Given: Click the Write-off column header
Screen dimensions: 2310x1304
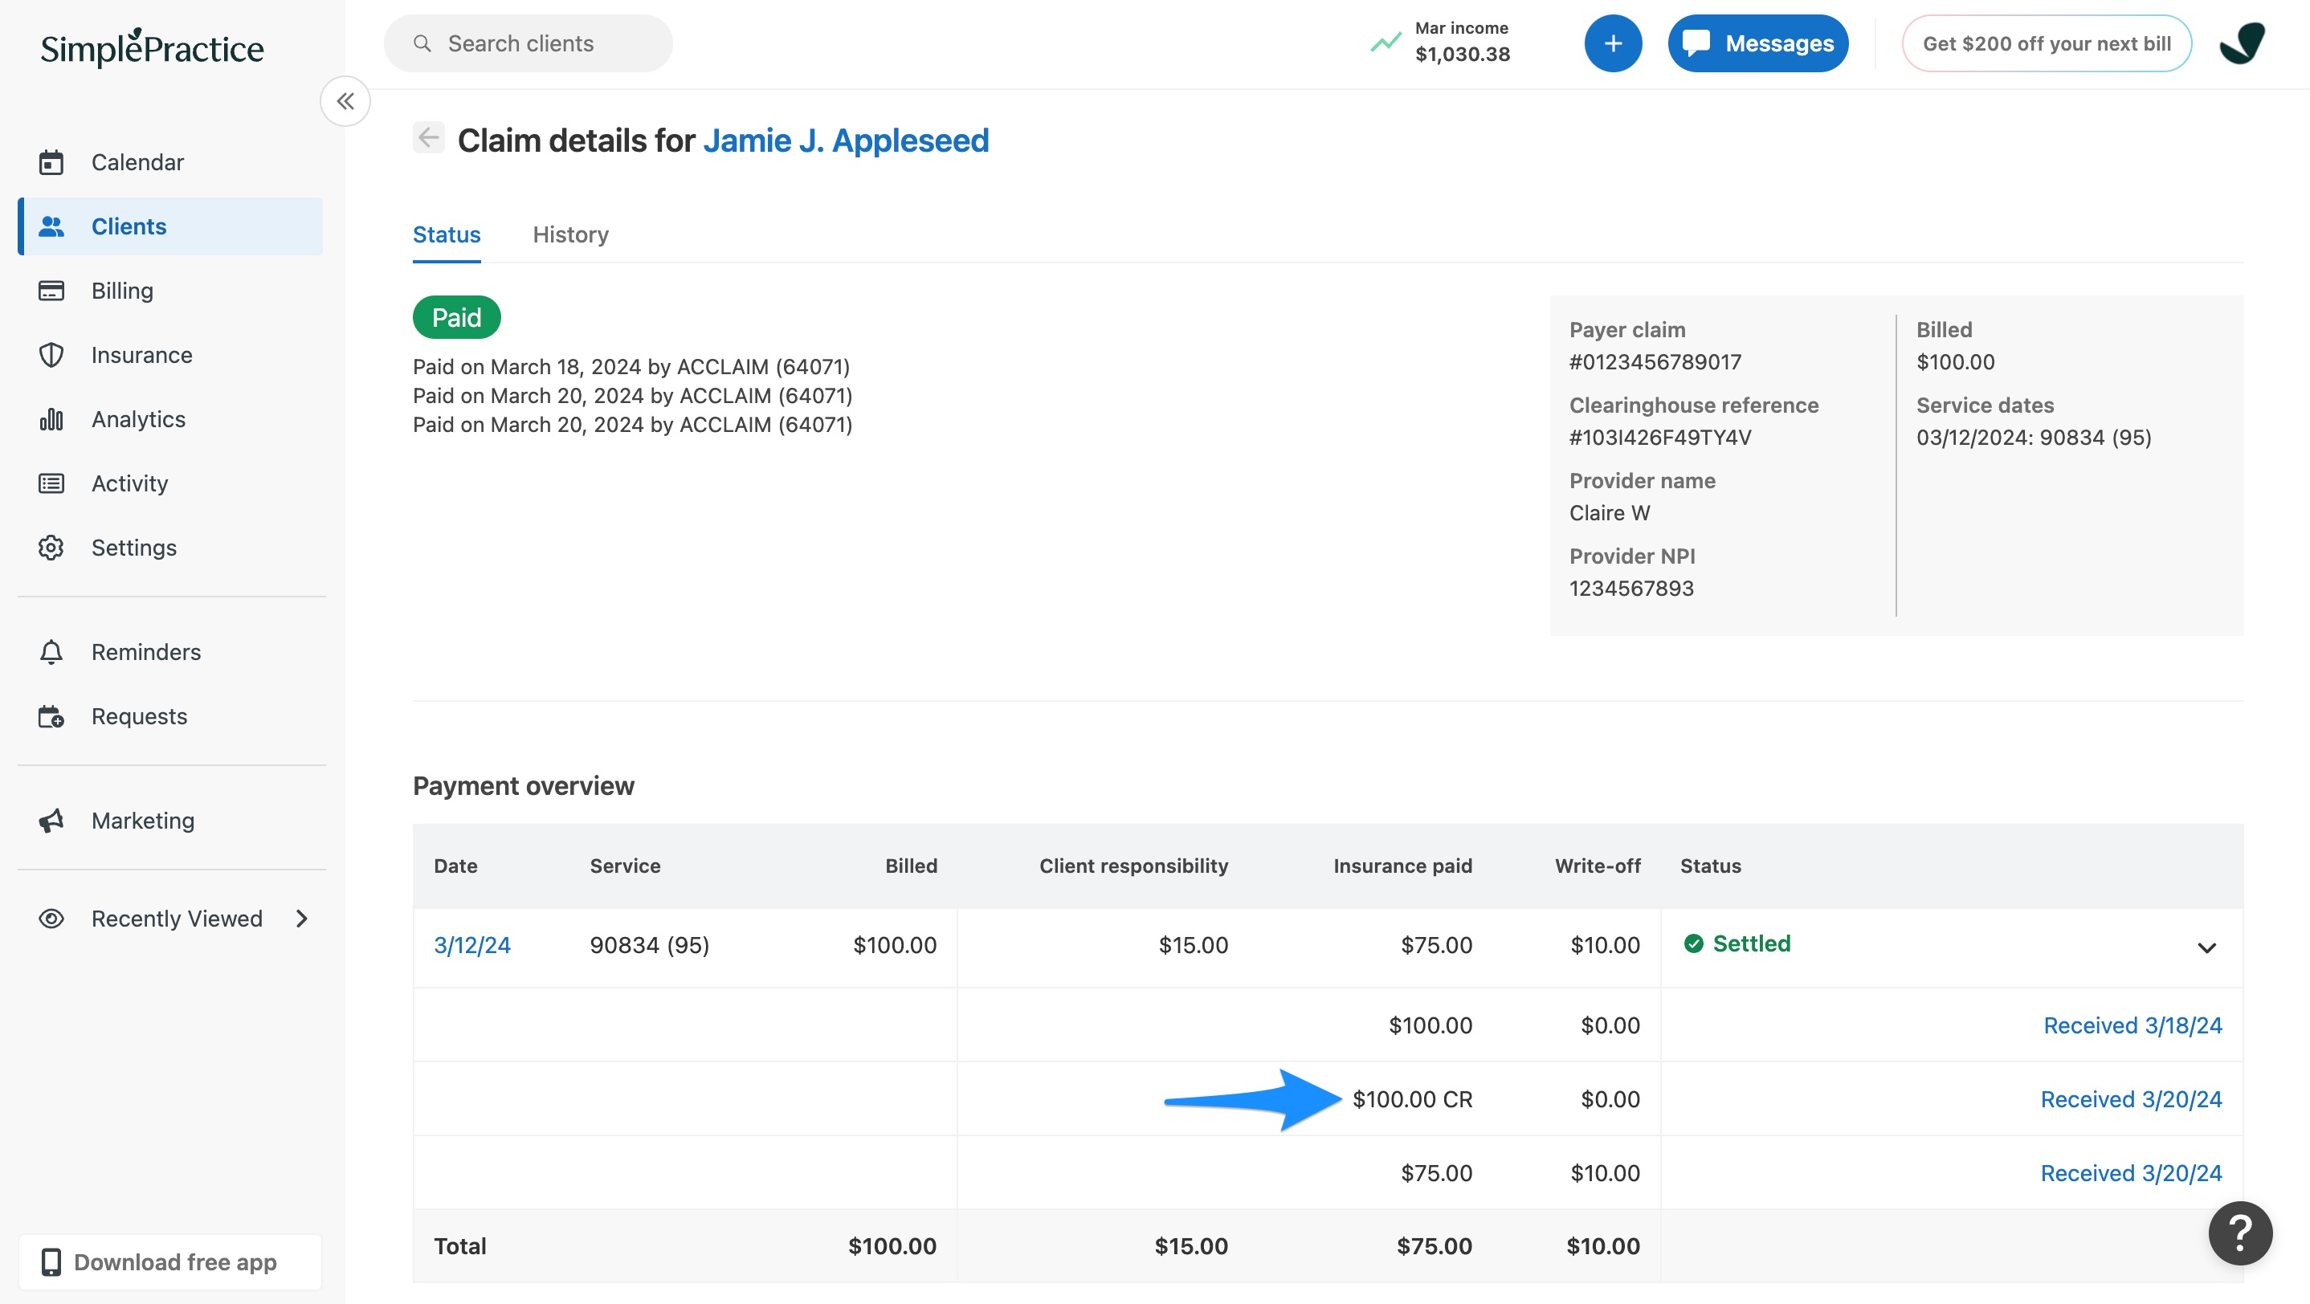Looking at the screenshot, I should 1597,866.
